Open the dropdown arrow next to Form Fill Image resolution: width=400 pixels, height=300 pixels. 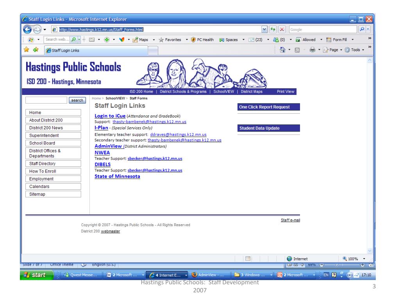[x=353, y=40]
